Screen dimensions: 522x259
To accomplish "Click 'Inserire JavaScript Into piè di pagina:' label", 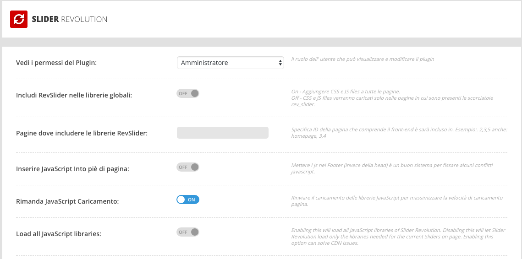I will click(72, 169).
